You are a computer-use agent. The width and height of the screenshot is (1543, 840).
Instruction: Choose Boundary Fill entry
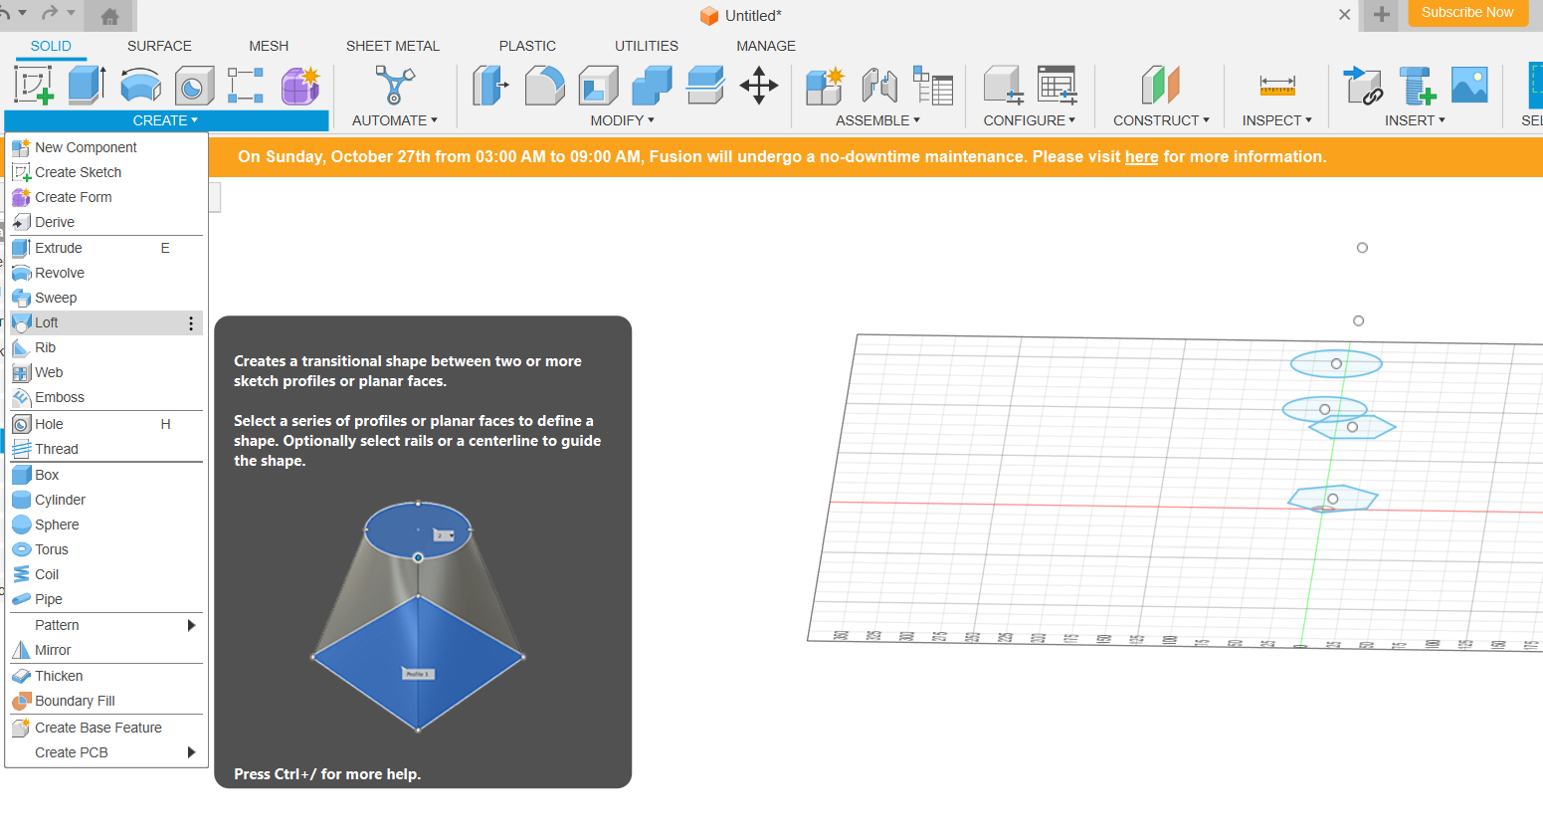tap(106, 701)
